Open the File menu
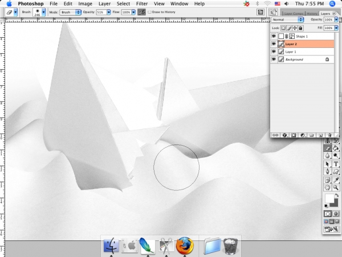This screenshot has width=342, height=257. coord(54,4)
